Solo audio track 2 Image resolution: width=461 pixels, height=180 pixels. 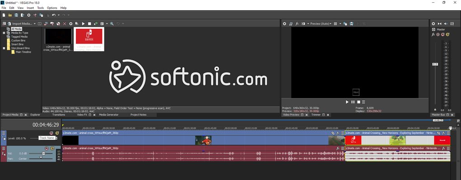[52, 148]
